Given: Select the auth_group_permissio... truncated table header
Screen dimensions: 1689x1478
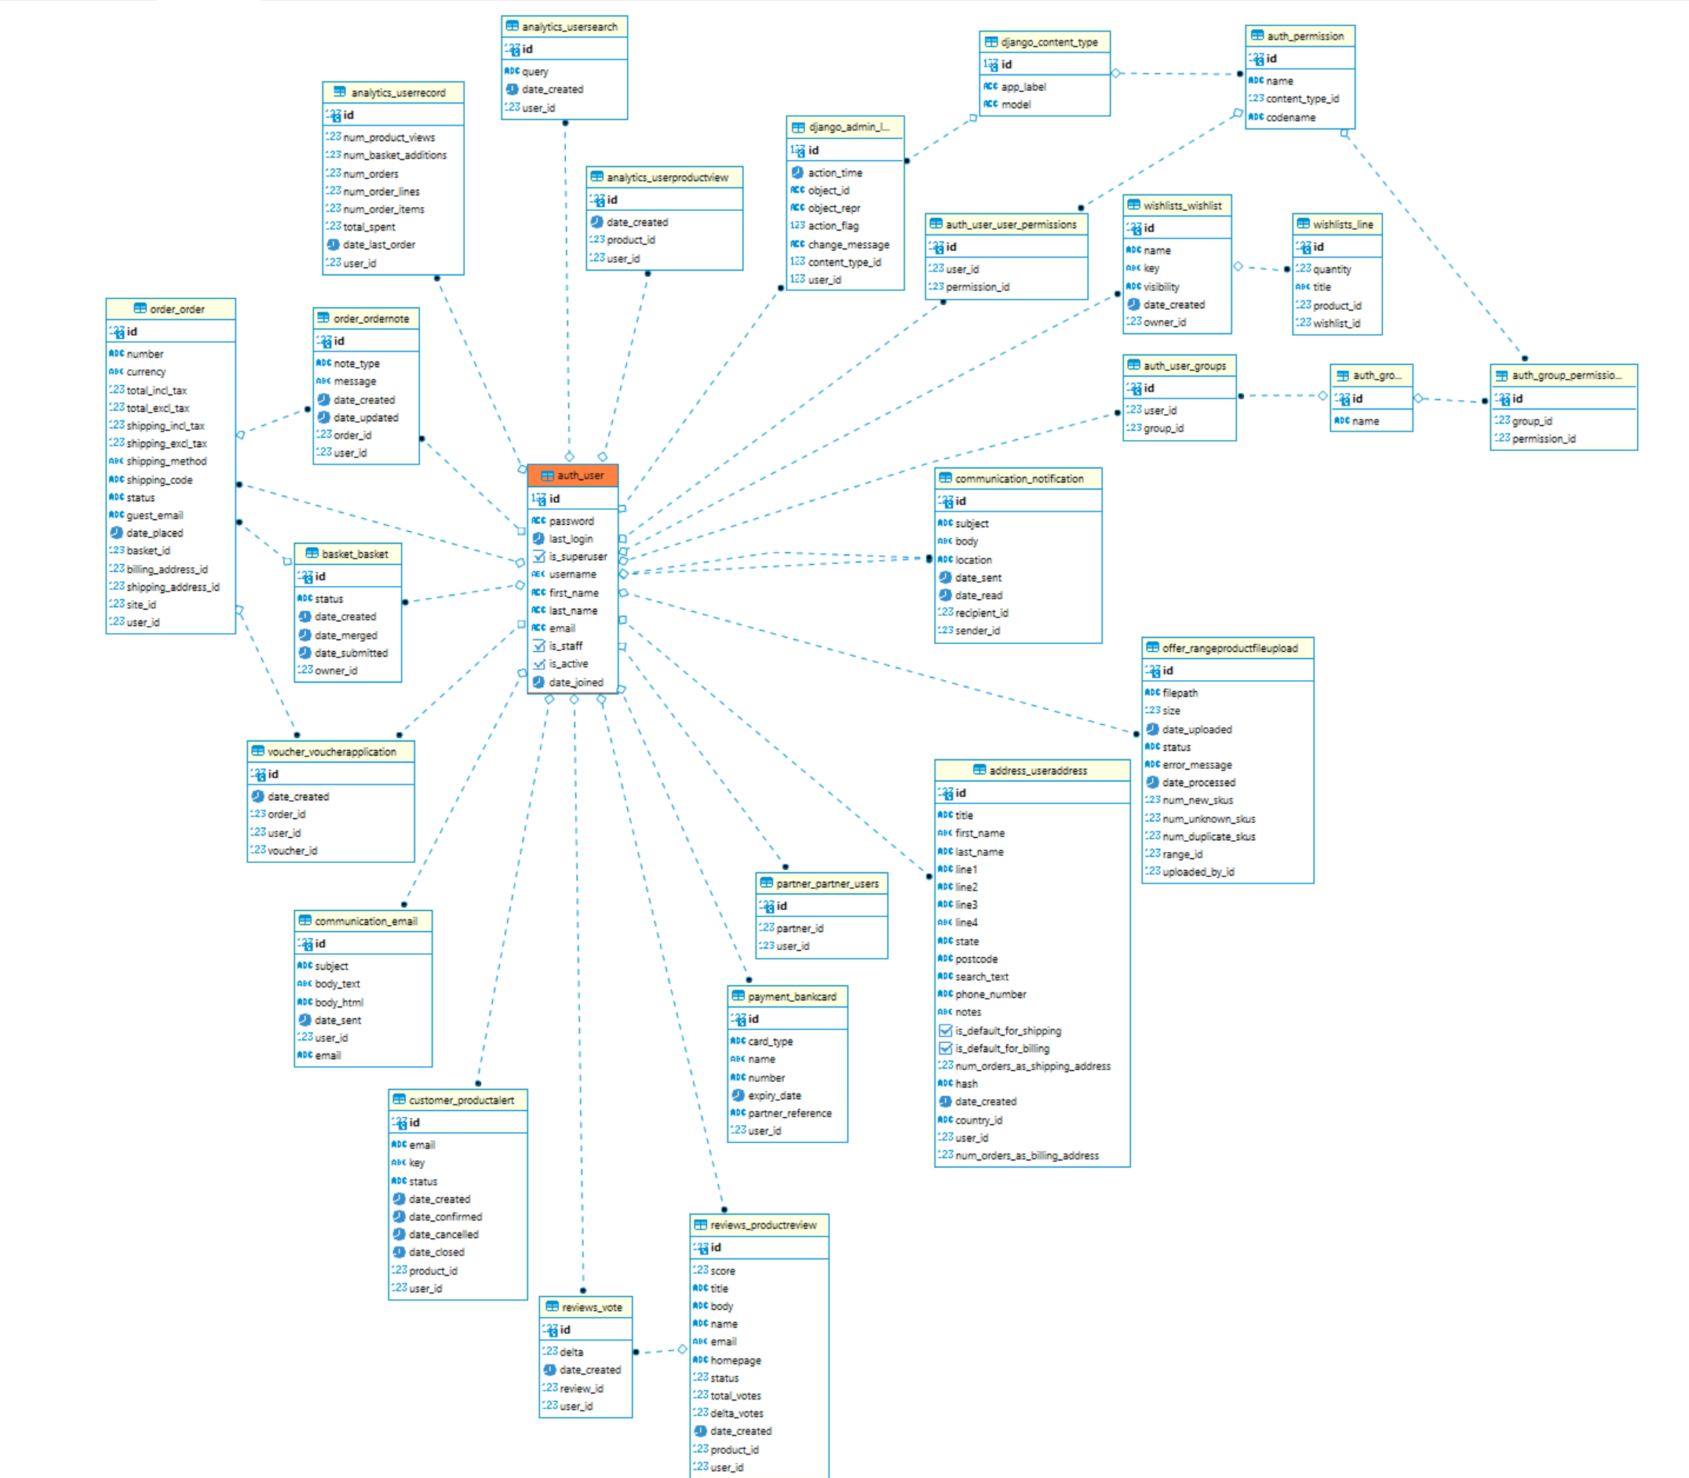Looking at the screenshot, I should point(1565,375).
